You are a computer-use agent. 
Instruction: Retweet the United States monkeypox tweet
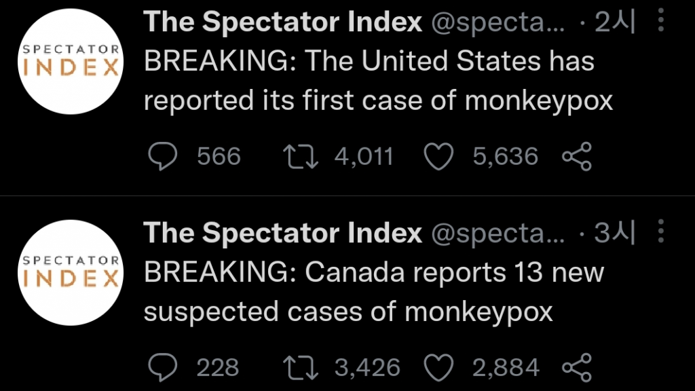pyautogui.click(x=303, y=157)
